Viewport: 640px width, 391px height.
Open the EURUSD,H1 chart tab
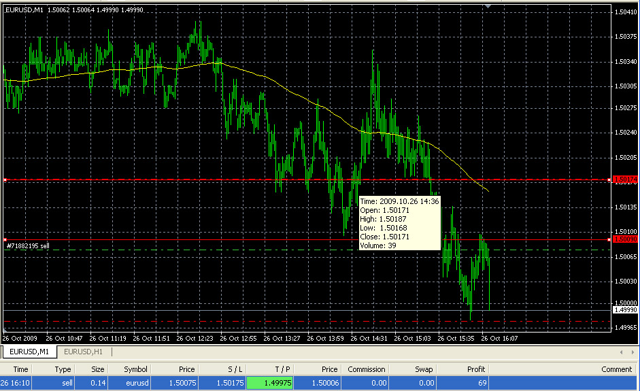82,352
